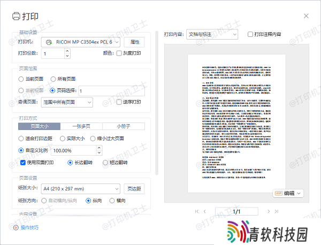This screenshot has width=321, height=245.
Task: Go to next preview page
Action: click(269, 211)
